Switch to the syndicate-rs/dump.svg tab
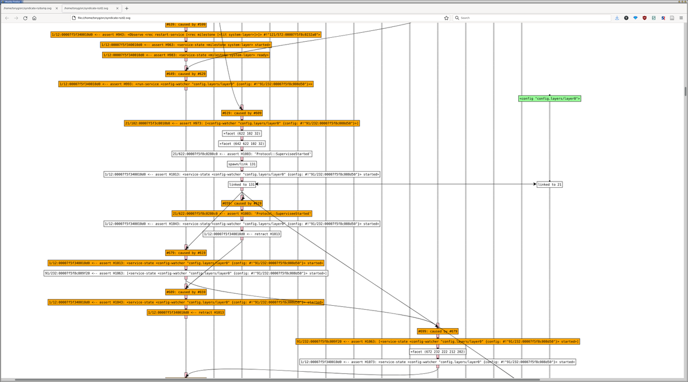This screenshot has width=688, height=382. (28, 9)
